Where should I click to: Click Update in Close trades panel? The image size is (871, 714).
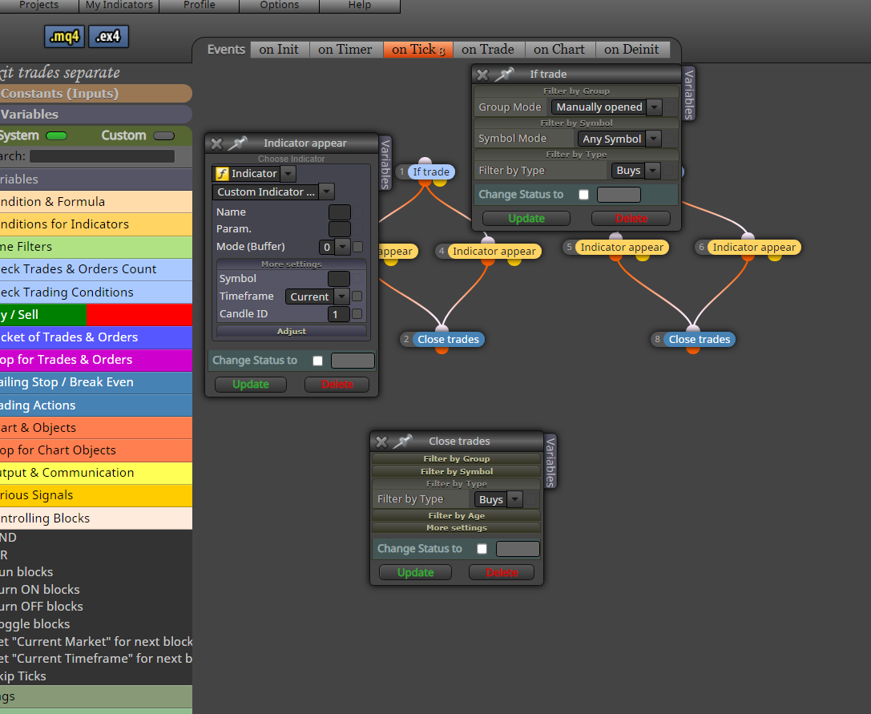(x=415, y=572)
